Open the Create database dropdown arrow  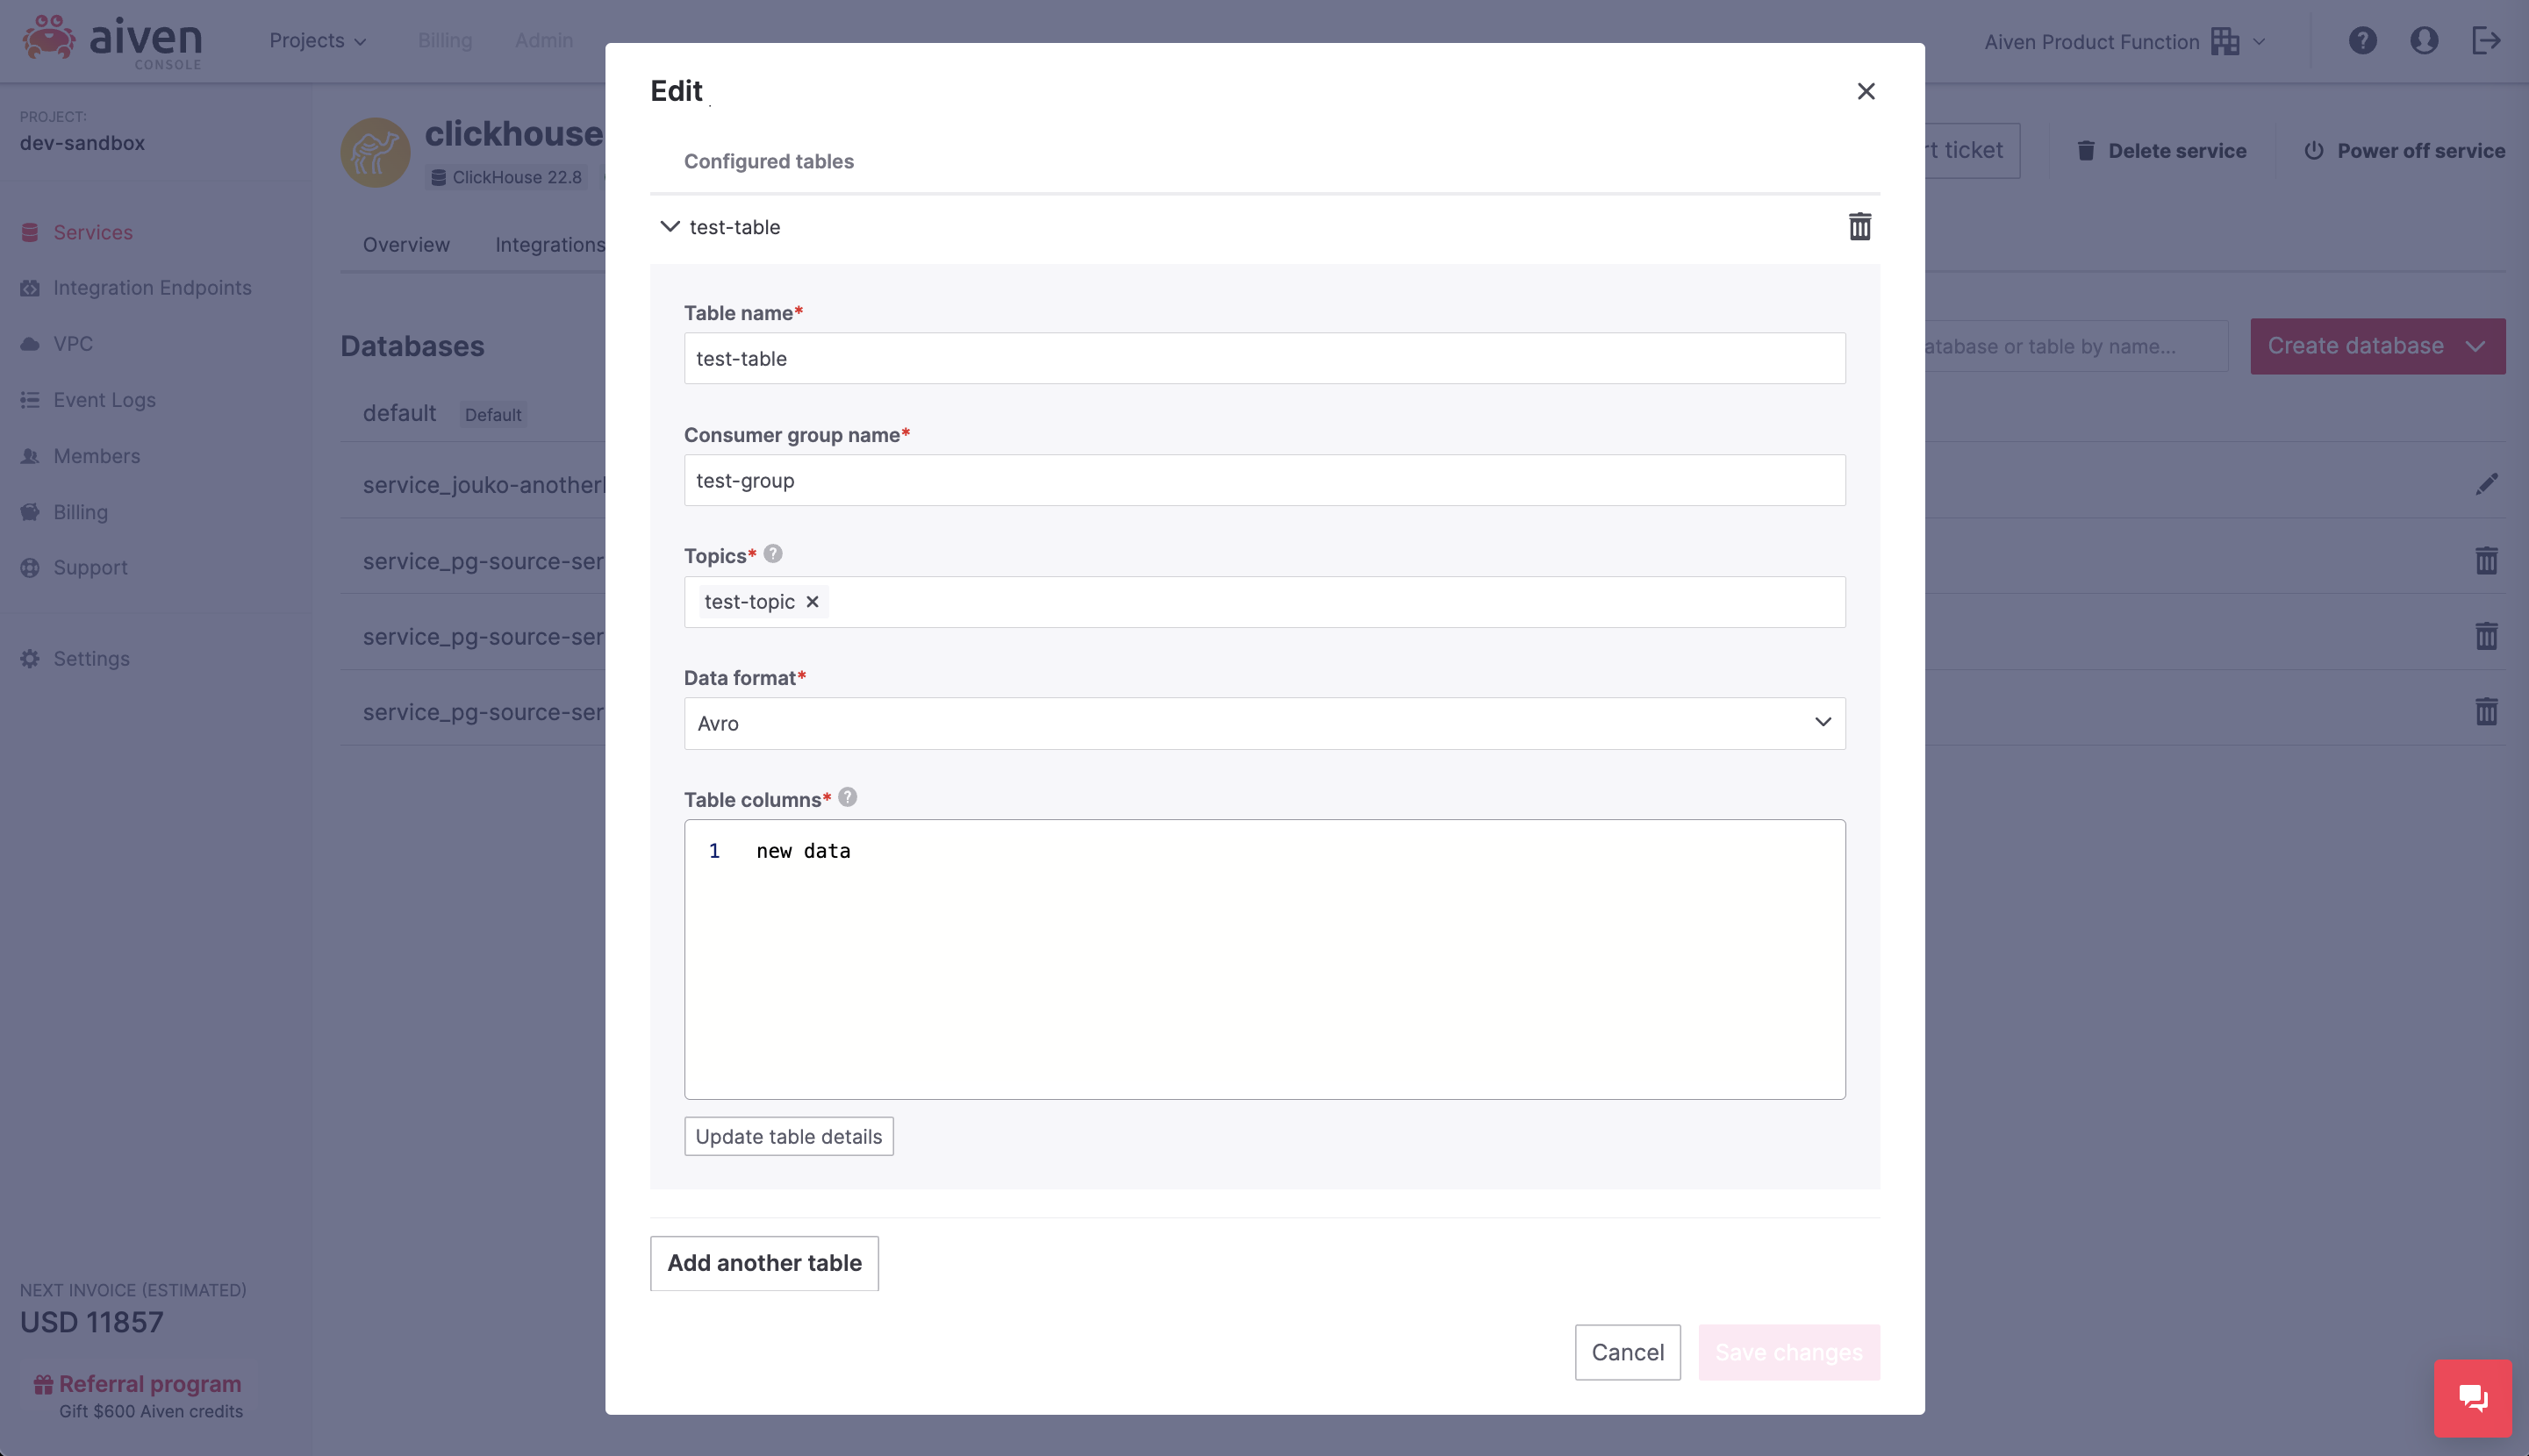(2475, 346)
